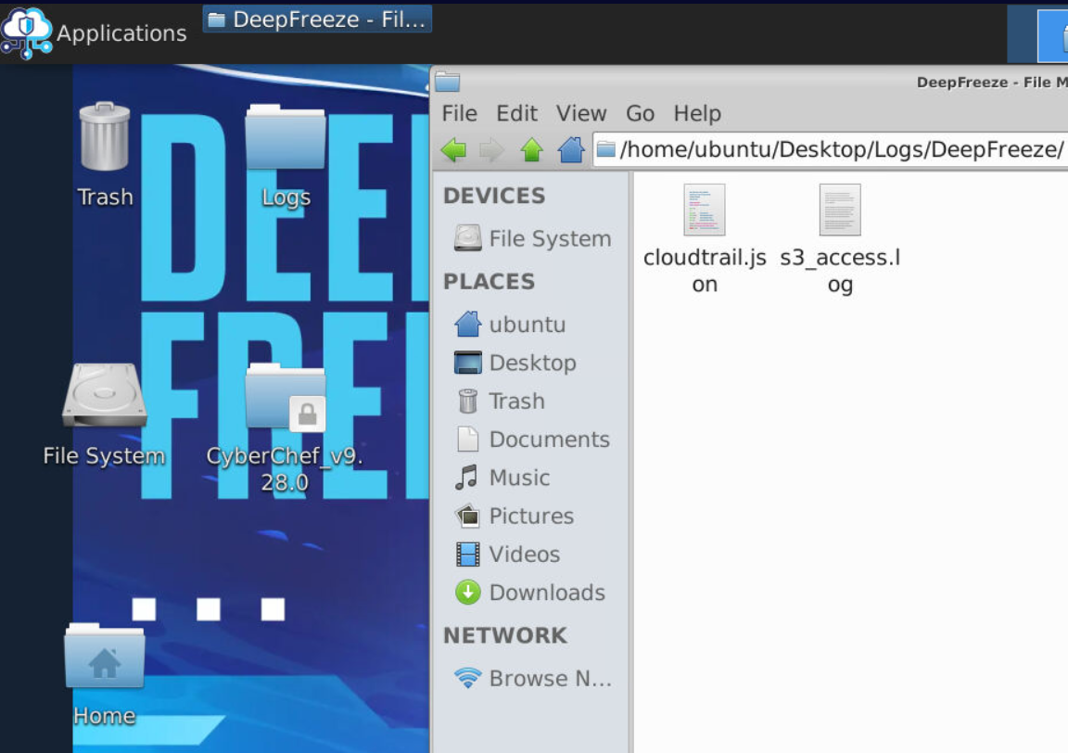Click the cloudtrail.json file name label
The height and width of the screenshot is (753, 1068).
click(705, 271)
